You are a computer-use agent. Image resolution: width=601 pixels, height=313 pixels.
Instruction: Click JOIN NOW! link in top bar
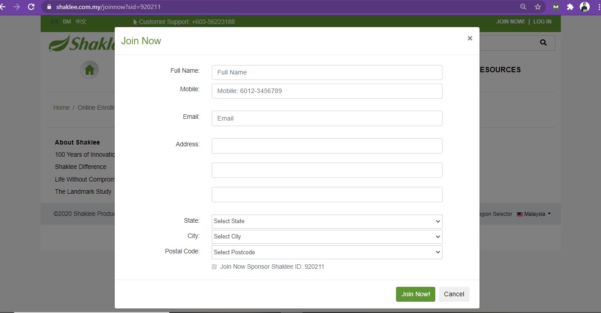(x=510, y=22)
